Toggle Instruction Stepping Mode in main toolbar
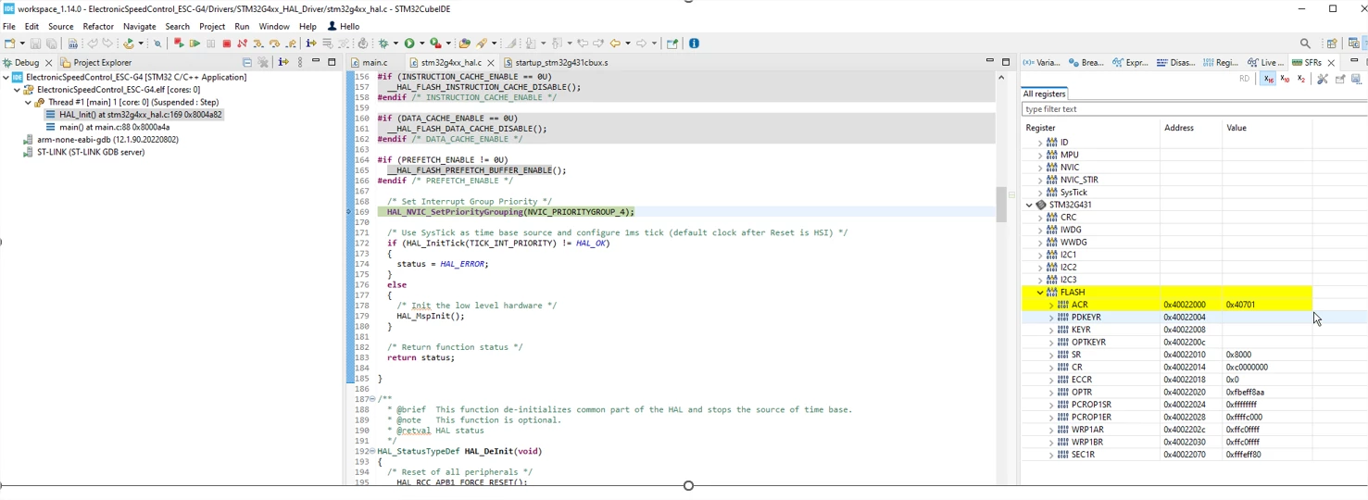 (310, 44)
